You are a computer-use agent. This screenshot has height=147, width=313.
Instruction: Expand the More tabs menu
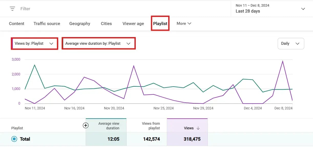pyautogui.click(x=184, y=24)
